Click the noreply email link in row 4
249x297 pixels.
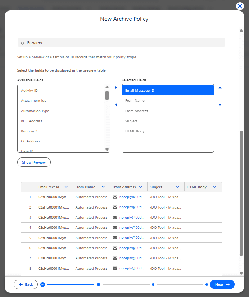coord(132,228)
